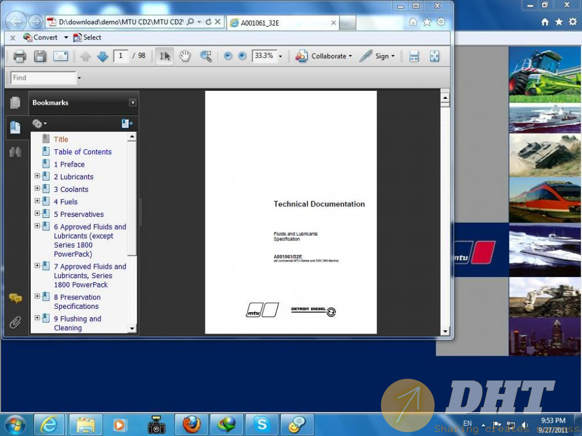Refresh the page in the address bar
582x436 pixels.
(208, 22)
